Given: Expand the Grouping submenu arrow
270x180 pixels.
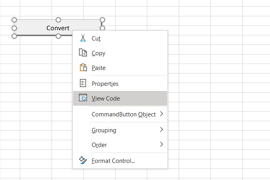Looking at the screenshot, I should click(162, 130).
